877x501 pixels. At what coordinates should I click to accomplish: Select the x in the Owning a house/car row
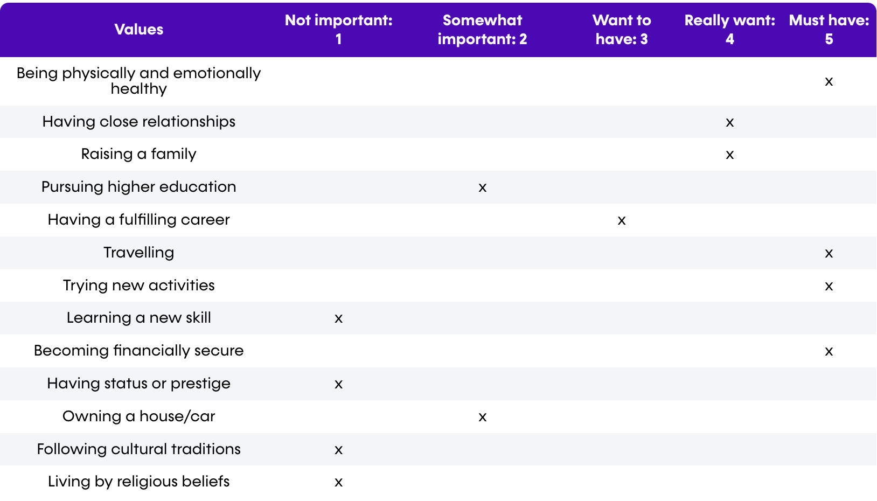tap(482, 417)
